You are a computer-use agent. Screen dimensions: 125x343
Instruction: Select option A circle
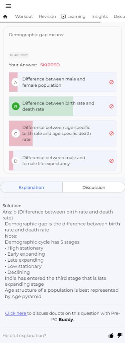point(15,82)
